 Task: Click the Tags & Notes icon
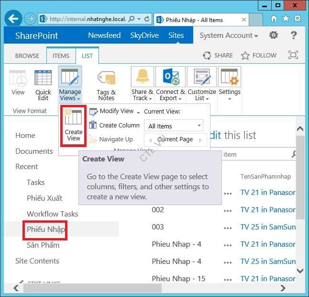(106, 85)
